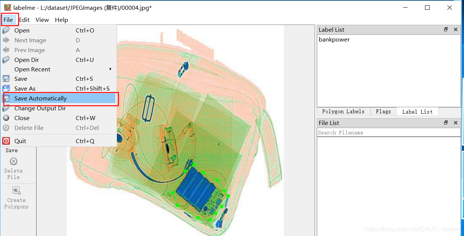
Task: Switch to the Flags tab
Action: click(383, 111)
